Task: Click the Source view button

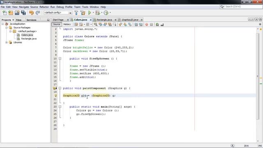Action: click(57, 24)
